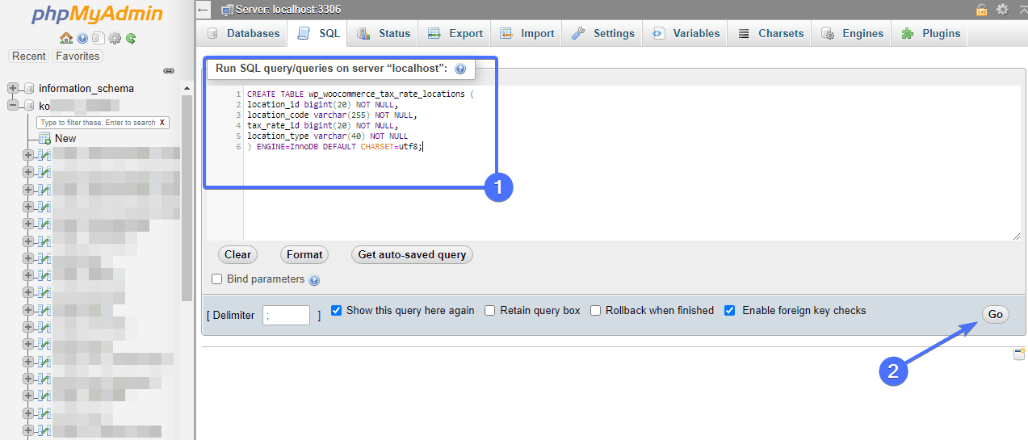
Task: Clear the table filter with red X
Action: (162, 123)
